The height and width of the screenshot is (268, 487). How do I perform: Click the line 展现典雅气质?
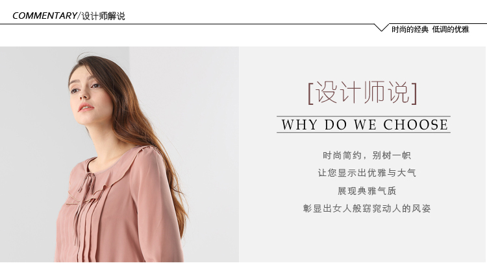point(367,190)
